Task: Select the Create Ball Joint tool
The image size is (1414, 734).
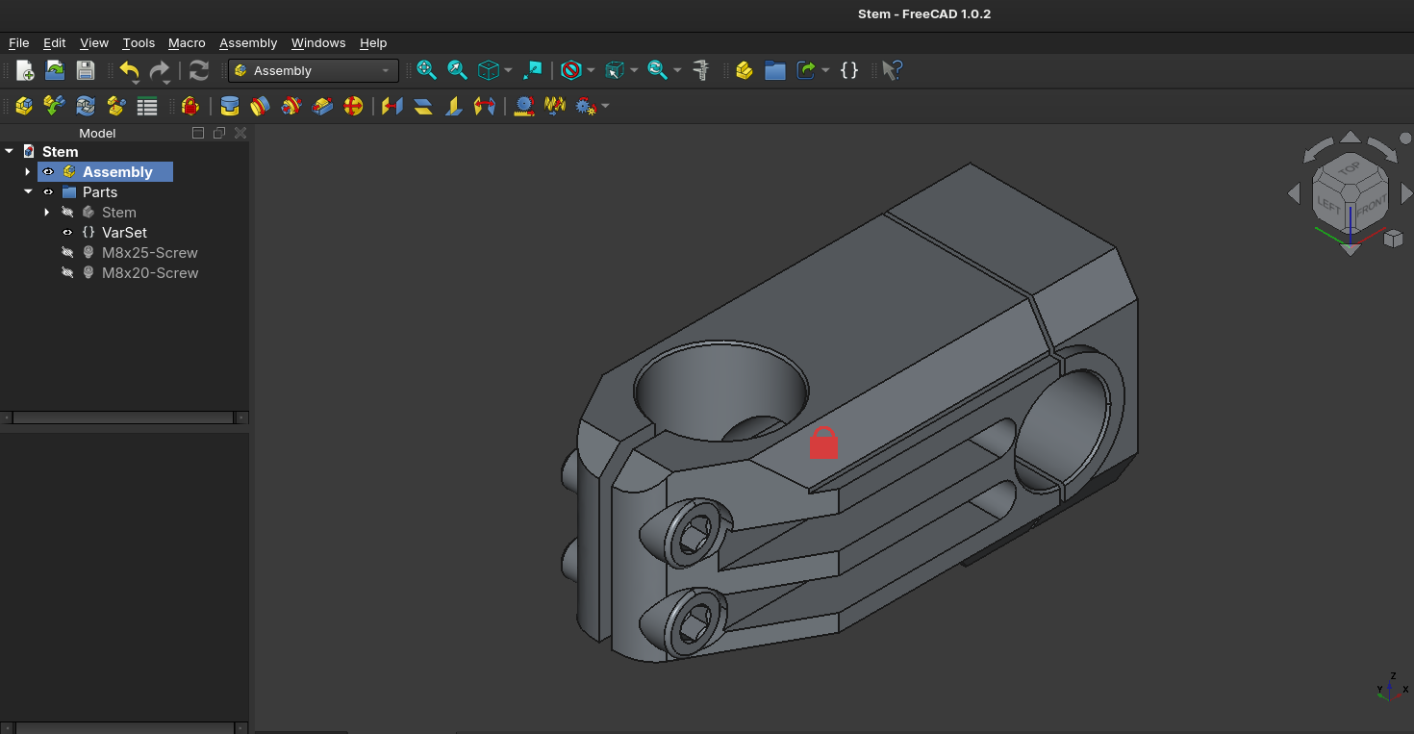Action: click(x=354, y=106)
